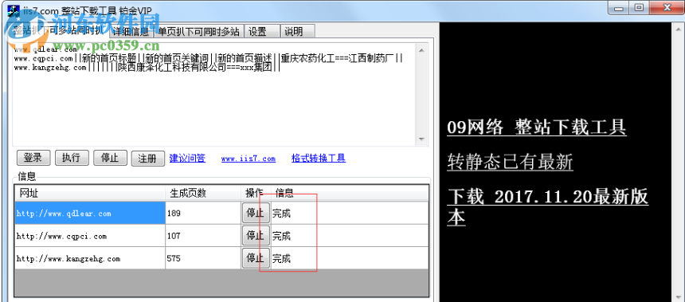Click page count 107 cell
685x302 pixels.
pos(203,236)
